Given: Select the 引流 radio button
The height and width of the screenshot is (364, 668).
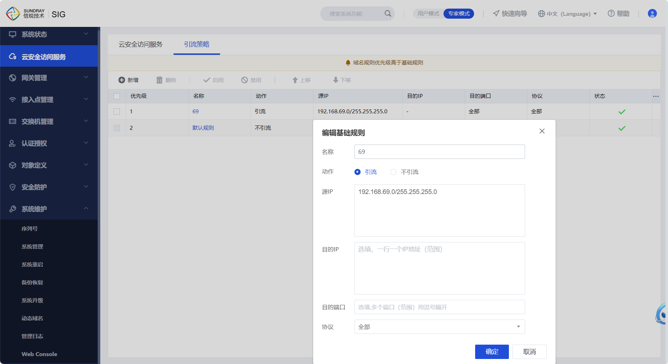Looking at the screenshot, I should 357,172.
